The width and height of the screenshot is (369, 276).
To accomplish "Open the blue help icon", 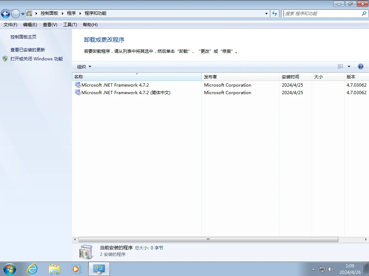I will click(x=360, y=66).
